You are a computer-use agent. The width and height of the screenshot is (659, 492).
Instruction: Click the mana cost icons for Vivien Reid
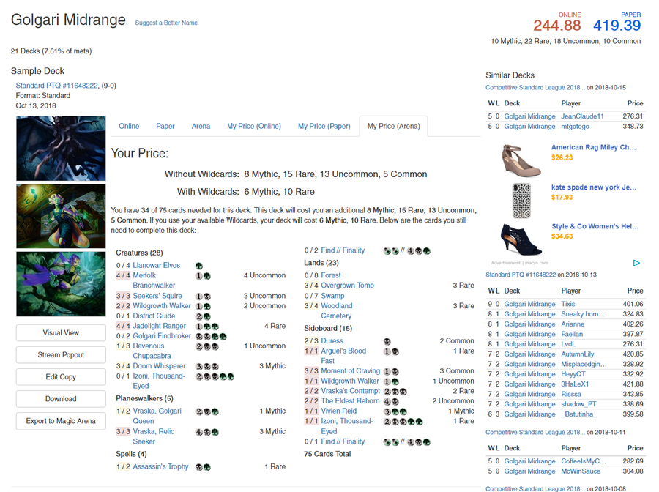pyautogui.click(x=395, y=411)
